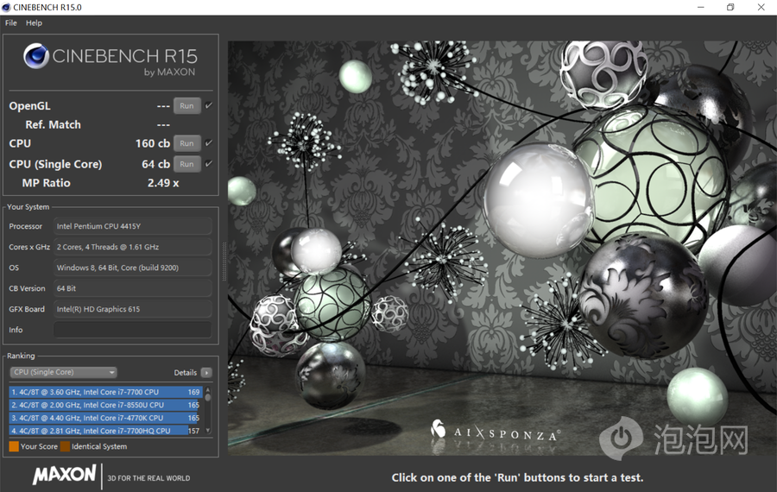Viewport: 777px width, 492px height.
Task: Click the MAXON logo at the bottom
Action: coord(65,476)
